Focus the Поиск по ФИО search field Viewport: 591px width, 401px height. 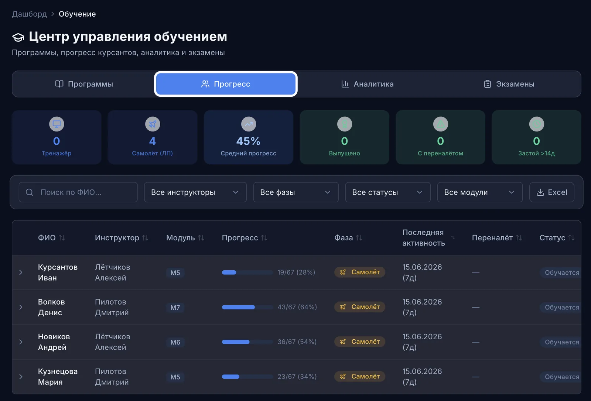pyautogui.click(x=78, y=192)
